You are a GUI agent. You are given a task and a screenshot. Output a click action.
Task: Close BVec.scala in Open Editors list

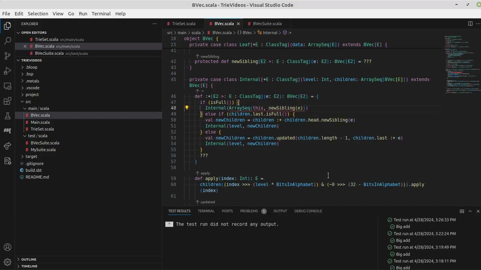[25, 46]
